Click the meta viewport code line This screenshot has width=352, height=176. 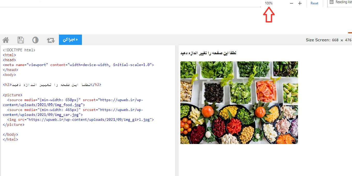click(78, 65)
